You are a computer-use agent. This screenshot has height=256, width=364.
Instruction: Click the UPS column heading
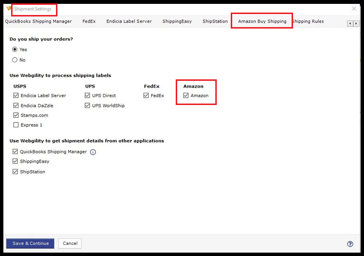90,86
